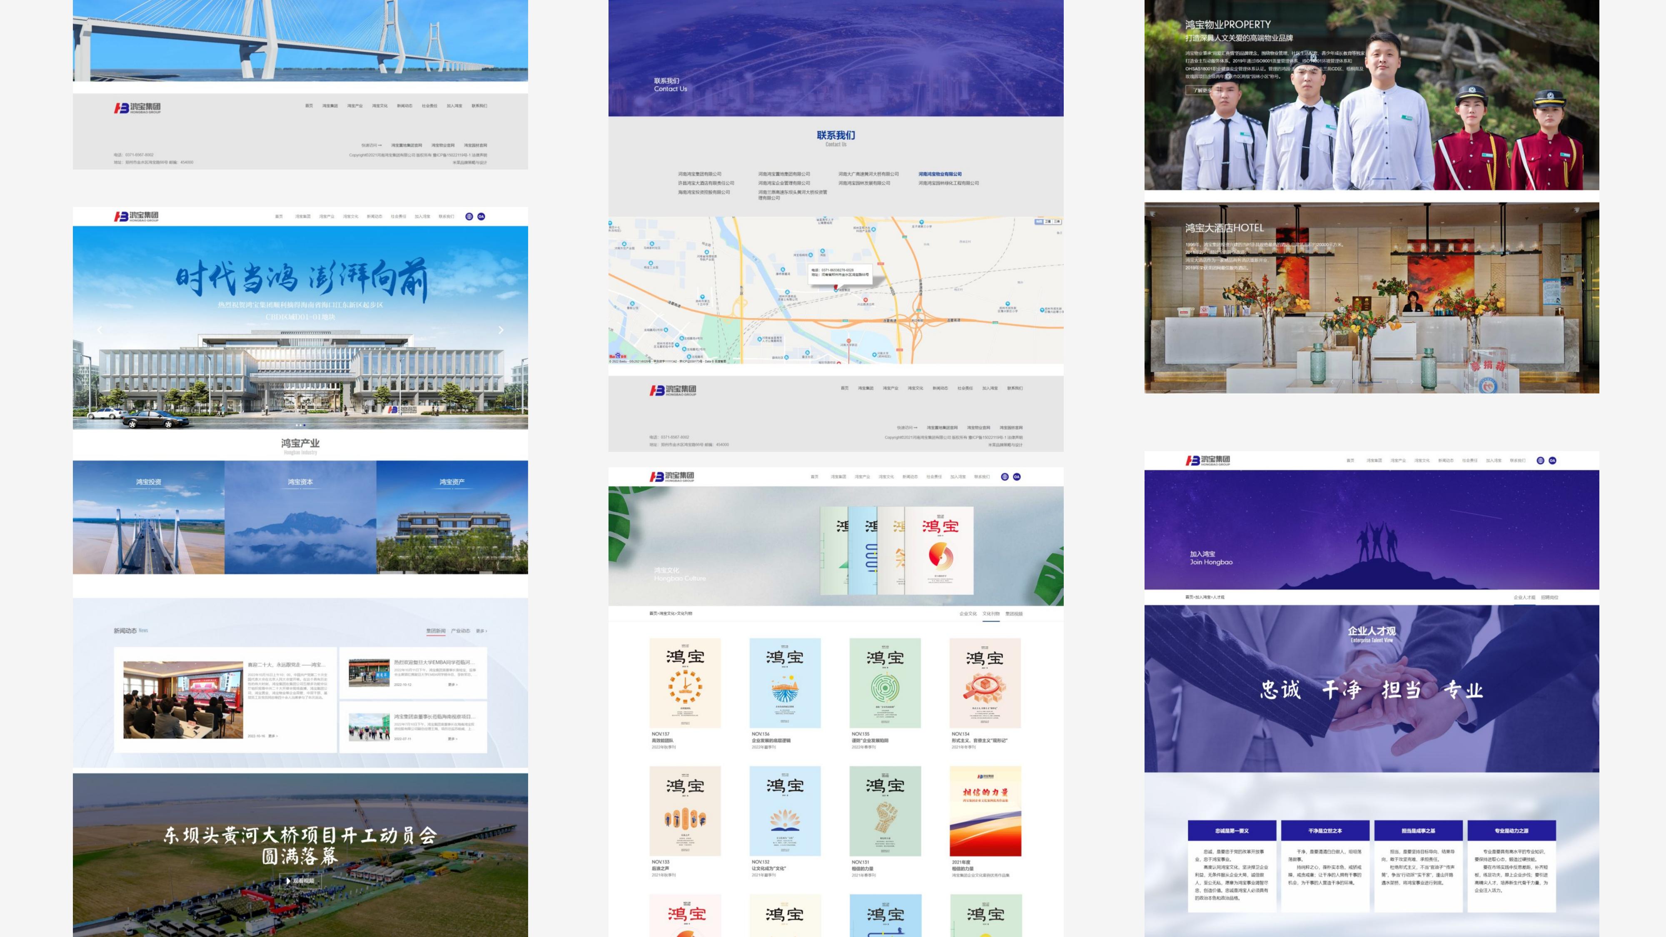Click globe icon in culture page header
Screen dimensions: 1666x937
pos(1004,476)
